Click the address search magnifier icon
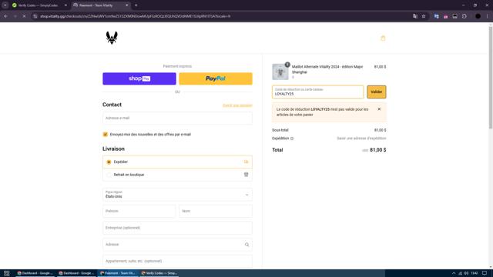Image resolution: width=493 pixels, height=277 pixels. 246,245
